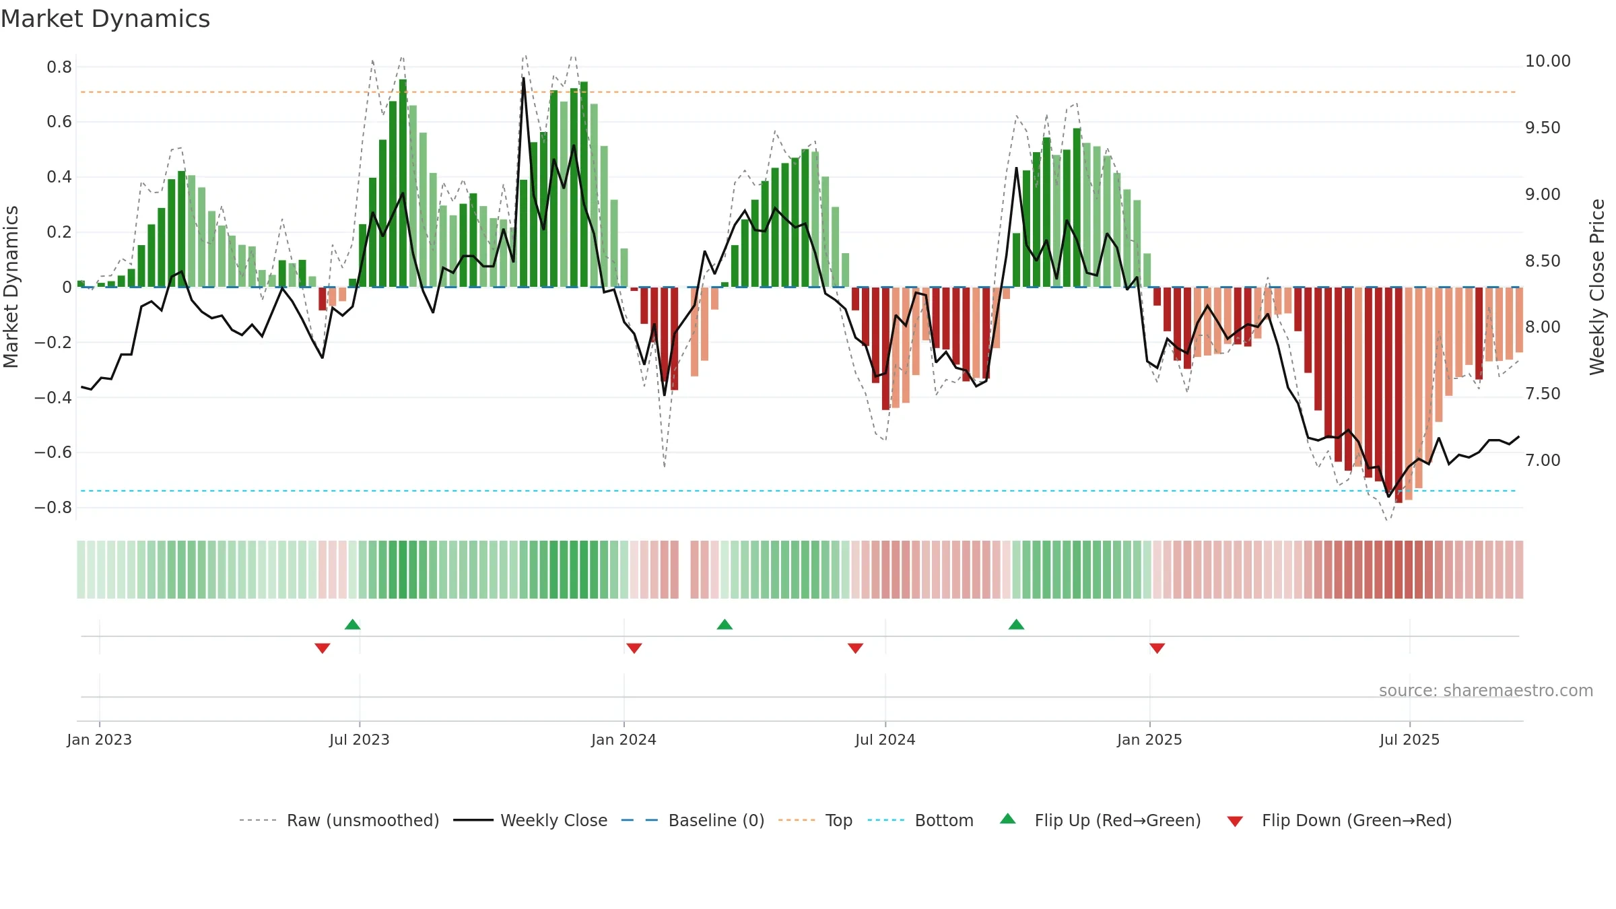The image size is (1616, 909).
Task: Click the 9.50 price tick label
Action: pyautogui.click(x=1543, y=128)
